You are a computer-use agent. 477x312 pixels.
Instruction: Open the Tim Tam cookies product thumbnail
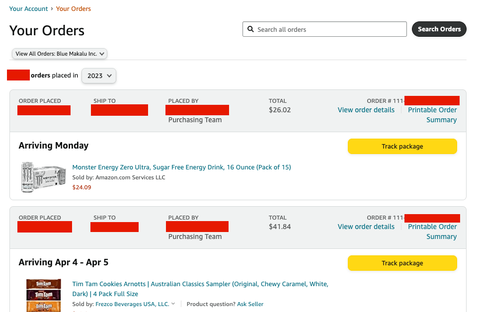44,296
